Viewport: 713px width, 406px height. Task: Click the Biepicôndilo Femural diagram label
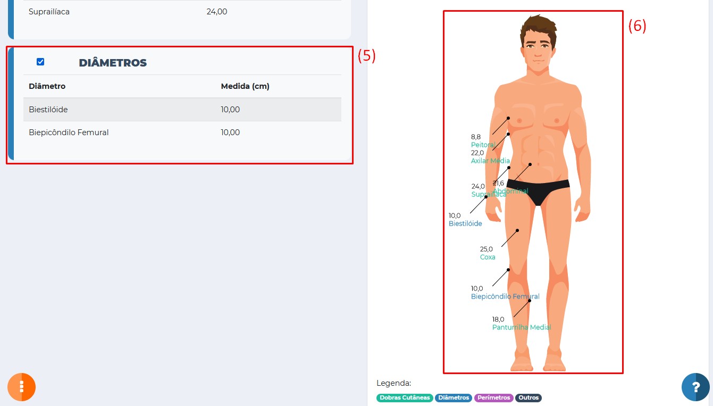click(x=505, y=296)
